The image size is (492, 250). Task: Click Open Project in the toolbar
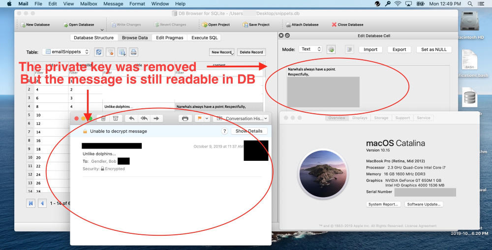[x=216, y=25]
